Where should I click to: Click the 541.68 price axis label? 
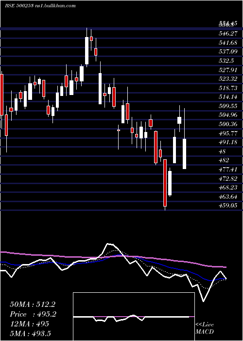(x=227, y=43)
